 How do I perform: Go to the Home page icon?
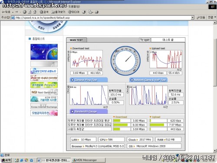[35, 12]
